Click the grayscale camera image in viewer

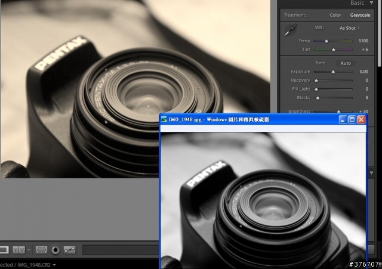[x=263, y=200]
